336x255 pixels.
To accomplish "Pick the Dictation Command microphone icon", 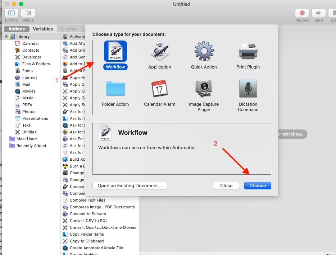I will coord(248,89).
